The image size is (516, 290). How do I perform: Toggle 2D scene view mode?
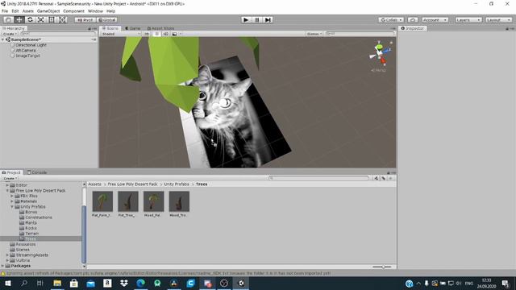[147, 34]
